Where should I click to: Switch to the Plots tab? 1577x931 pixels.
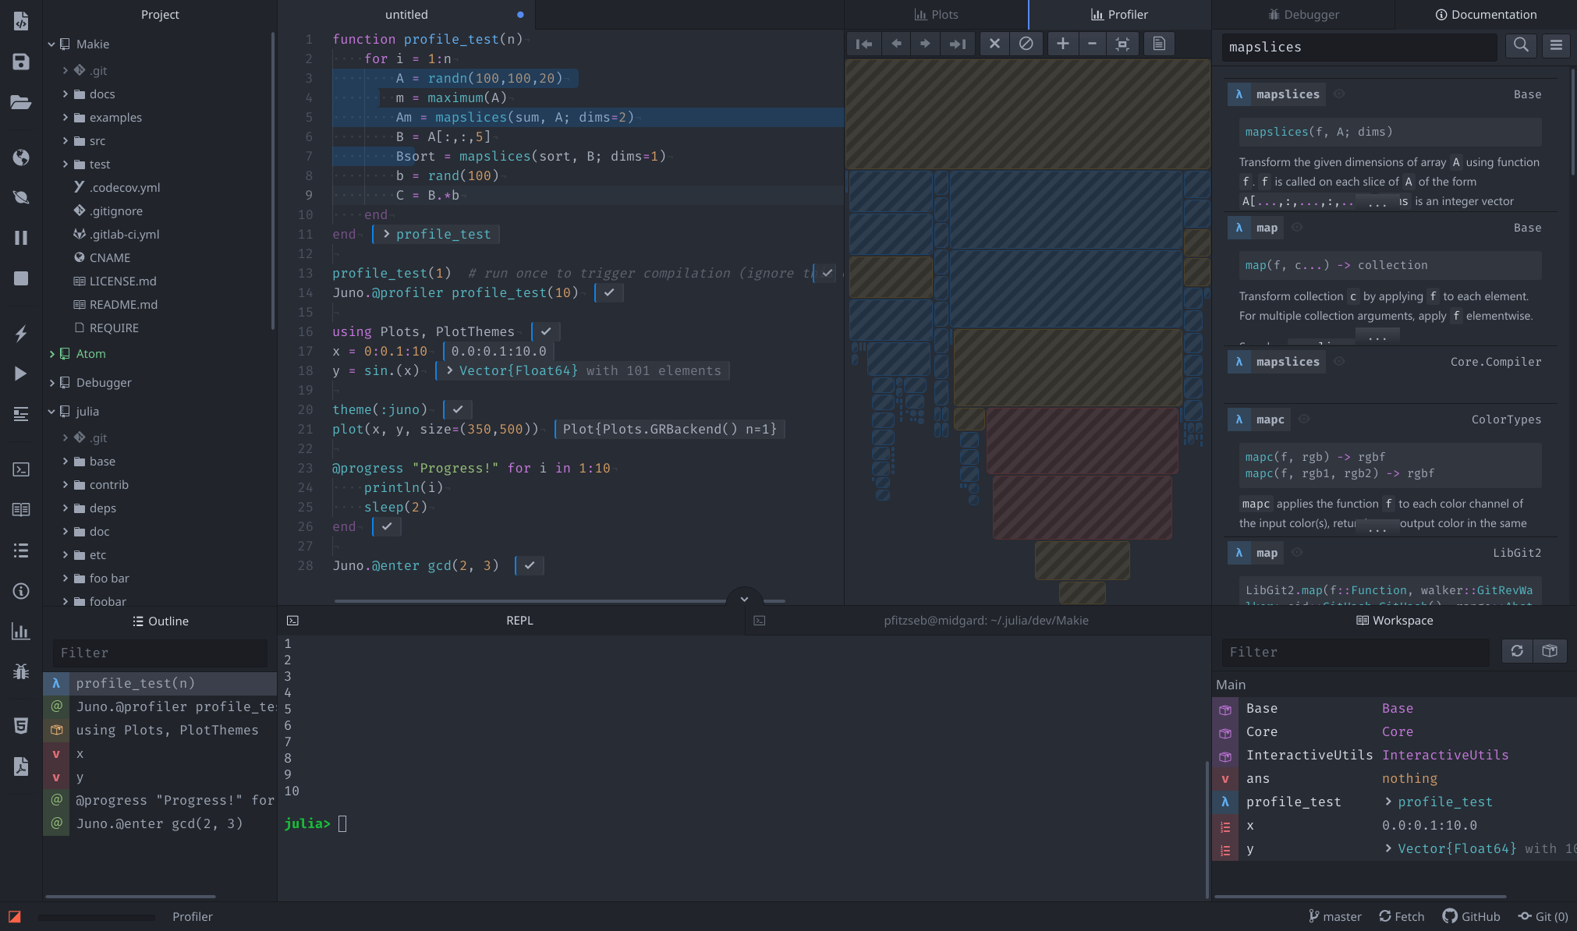tap(936, 14)
